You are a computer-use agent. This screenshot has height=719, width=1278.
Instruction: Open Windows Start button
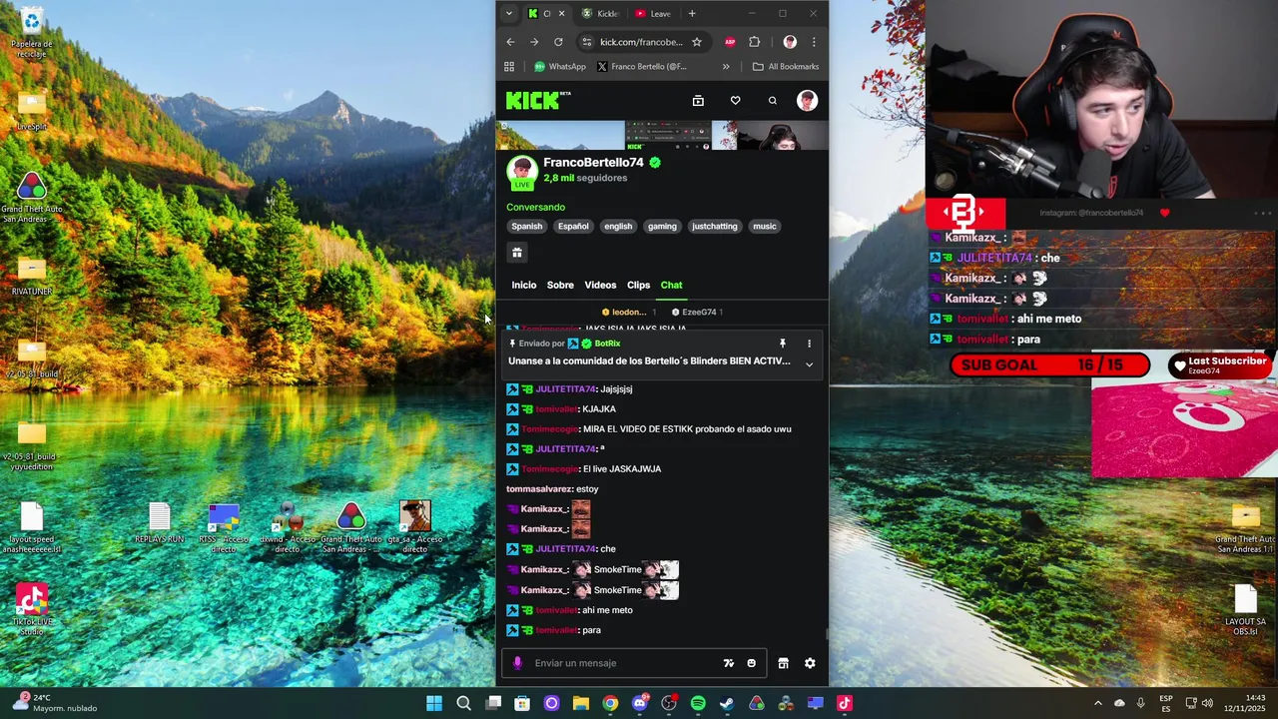(x=434, y=703)
